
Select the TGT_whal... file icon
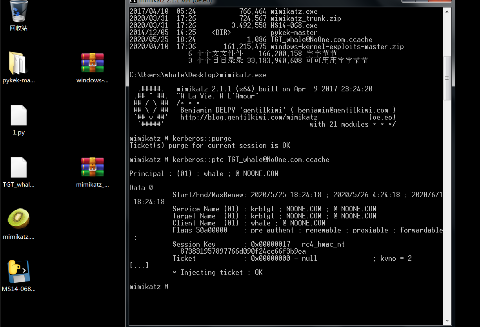[x=18, y=172]
